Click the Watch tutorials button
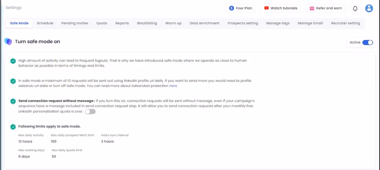This screenshot has height=170, width=380. (x=281, y=8)
